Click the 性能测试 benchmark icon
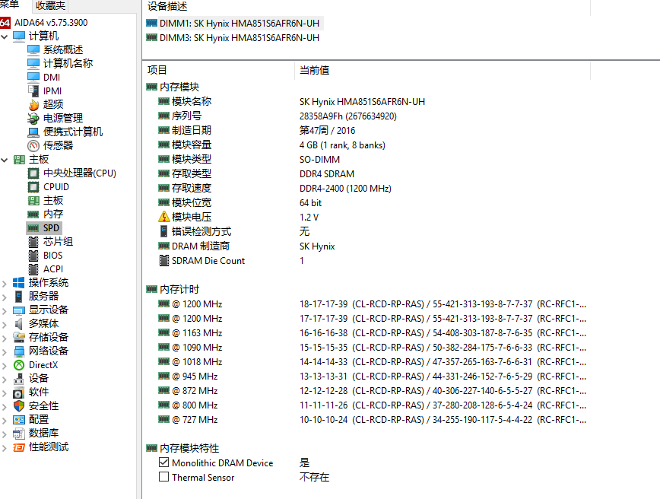 (19, 447)
